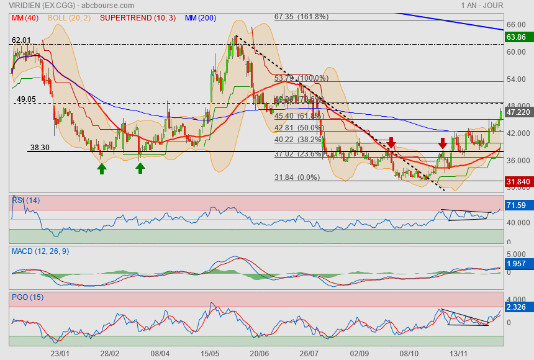This screenshot has width=534, height=360.
Task: Click the 26/07 date on the time axis
Action: tap(309, 354)
